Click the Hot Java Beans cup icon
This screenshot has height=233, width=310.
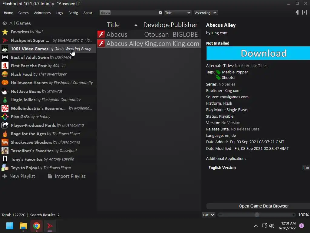(x=5, y=91)
